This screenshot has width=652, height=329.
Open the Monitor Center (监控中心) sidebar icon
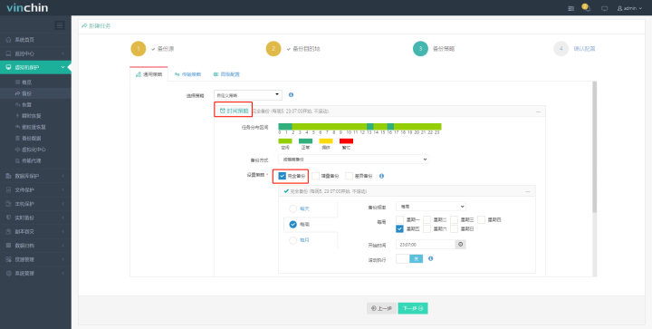pos(9,53)
